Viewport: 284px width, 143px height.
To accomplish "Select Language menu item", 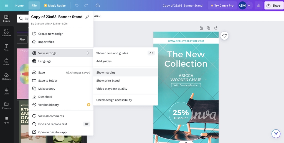I will click(x=61, y=61).
